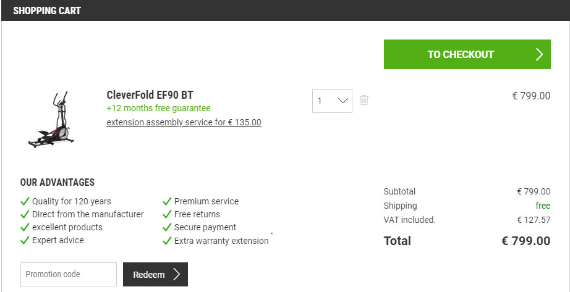Screen dimensions: 570x292
Task: Click the elliptical trainer product thumbnail
Action: pos(52,120)
